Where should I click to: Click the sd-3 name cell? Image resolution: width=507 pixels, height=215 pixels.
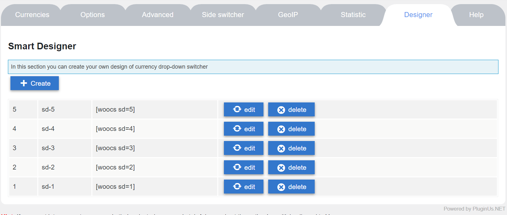coord(65,148)
